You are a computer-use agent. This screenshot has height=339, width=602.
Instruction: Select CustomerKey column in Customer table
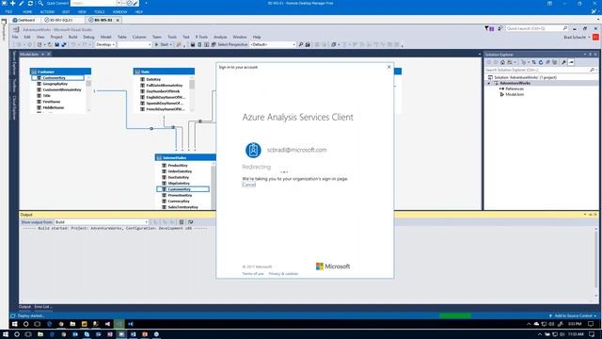[57, 77]
